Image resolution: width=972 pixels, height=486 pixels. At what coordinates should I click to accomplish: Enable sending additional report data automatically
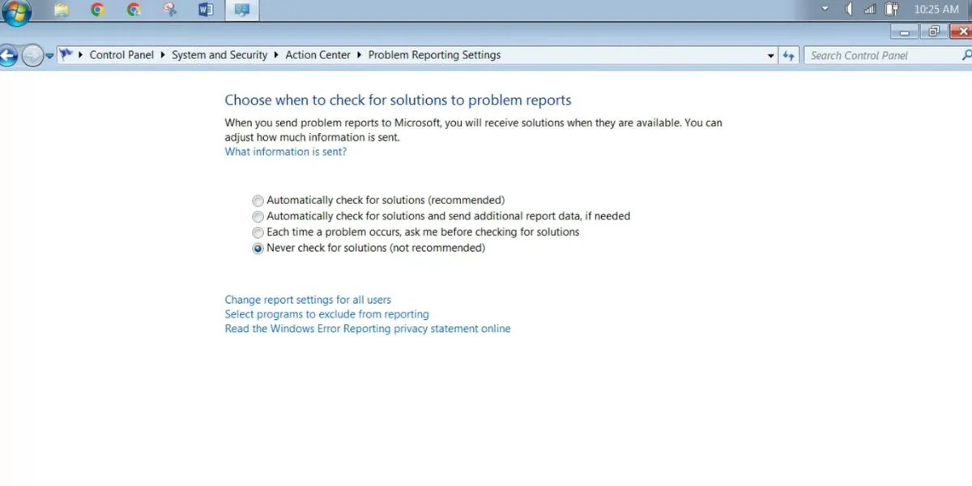[258, 216]
